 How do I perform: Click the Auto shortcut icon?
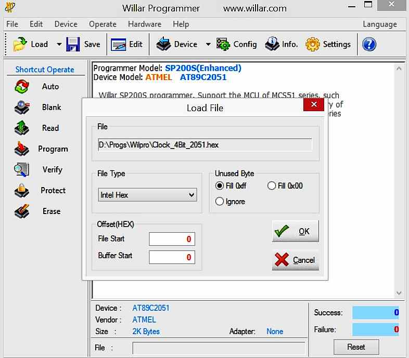22,87
